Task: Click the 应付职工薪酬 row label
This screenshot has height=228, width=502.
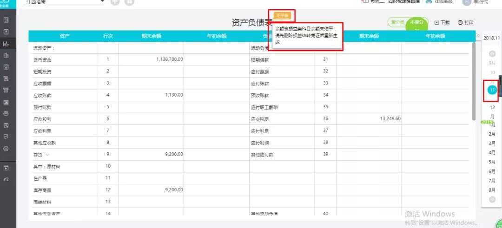Action: (x=264, y=107)
